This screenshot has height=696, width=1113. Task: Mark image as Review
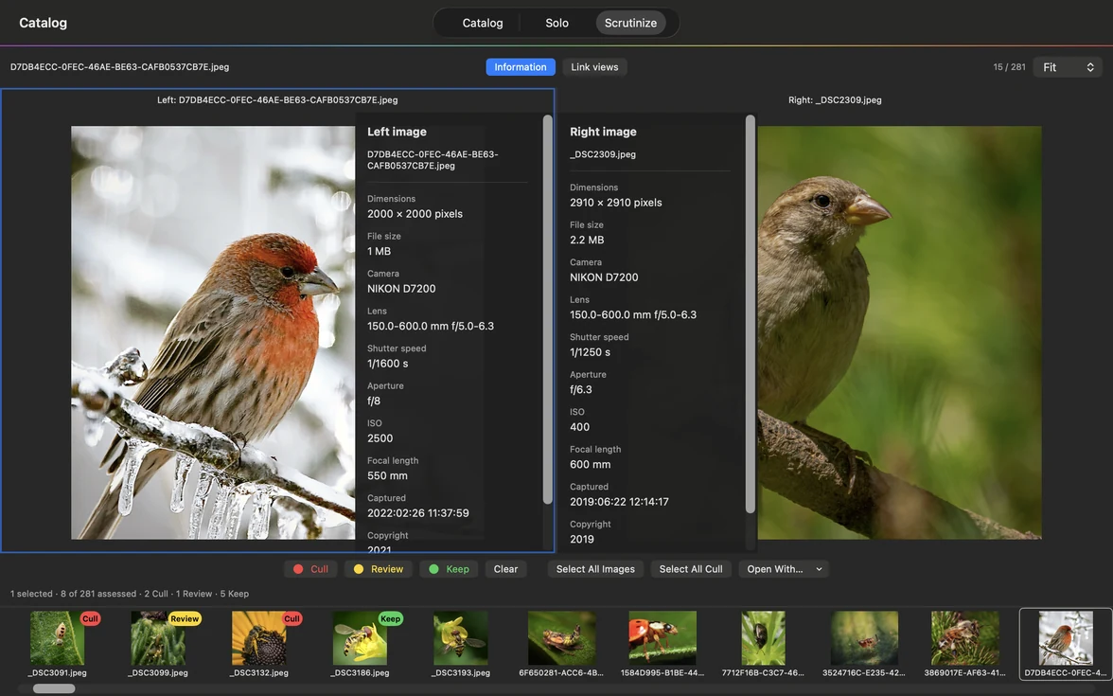click(379, 569)
